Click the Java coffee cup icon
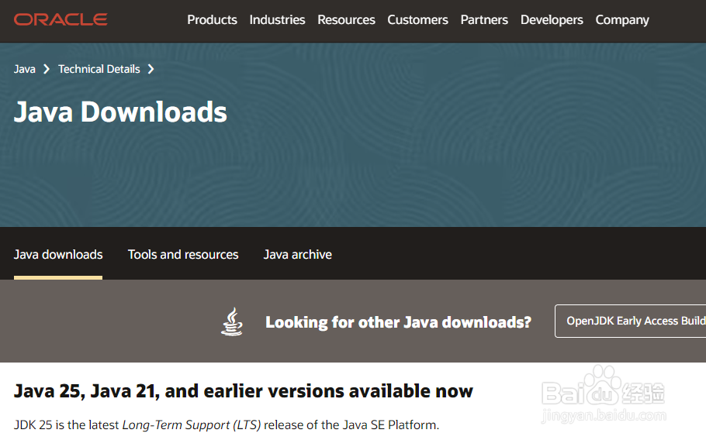 tap(232, 321)
